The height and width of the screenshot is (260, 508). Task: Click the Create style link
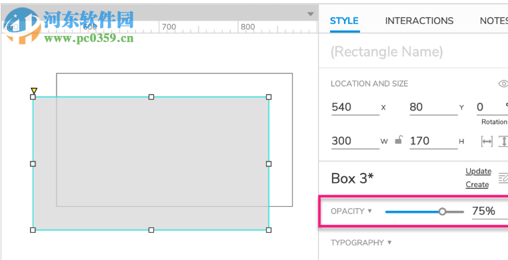tap(477, 185)
